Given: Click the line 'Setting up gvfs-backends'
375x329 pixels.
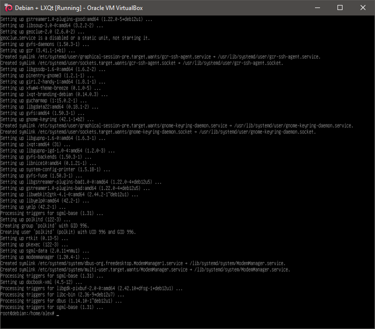Looking at the screenshot, I should 46,157.
